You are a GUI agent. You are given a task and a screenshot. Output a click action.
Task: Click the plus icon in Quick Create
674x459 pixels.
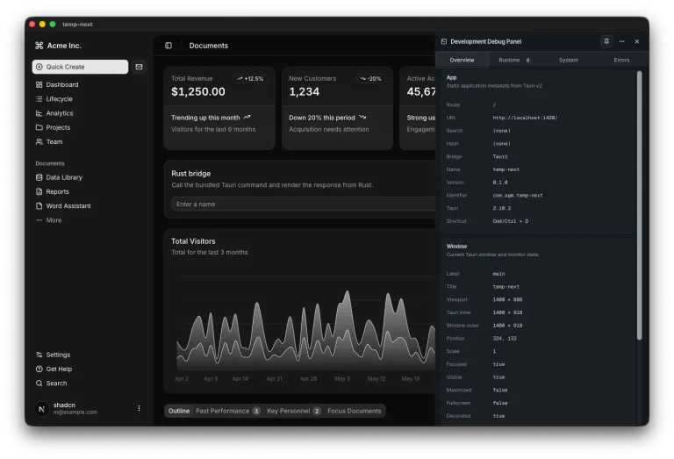(39, 67)
